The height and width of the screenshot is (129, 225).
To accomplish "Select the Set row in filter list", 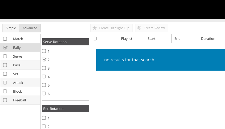I will coord(20,74).
